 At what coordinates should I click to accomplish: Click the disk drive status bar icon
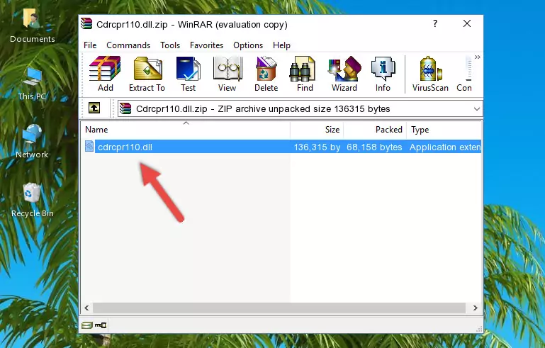point(87,325)
